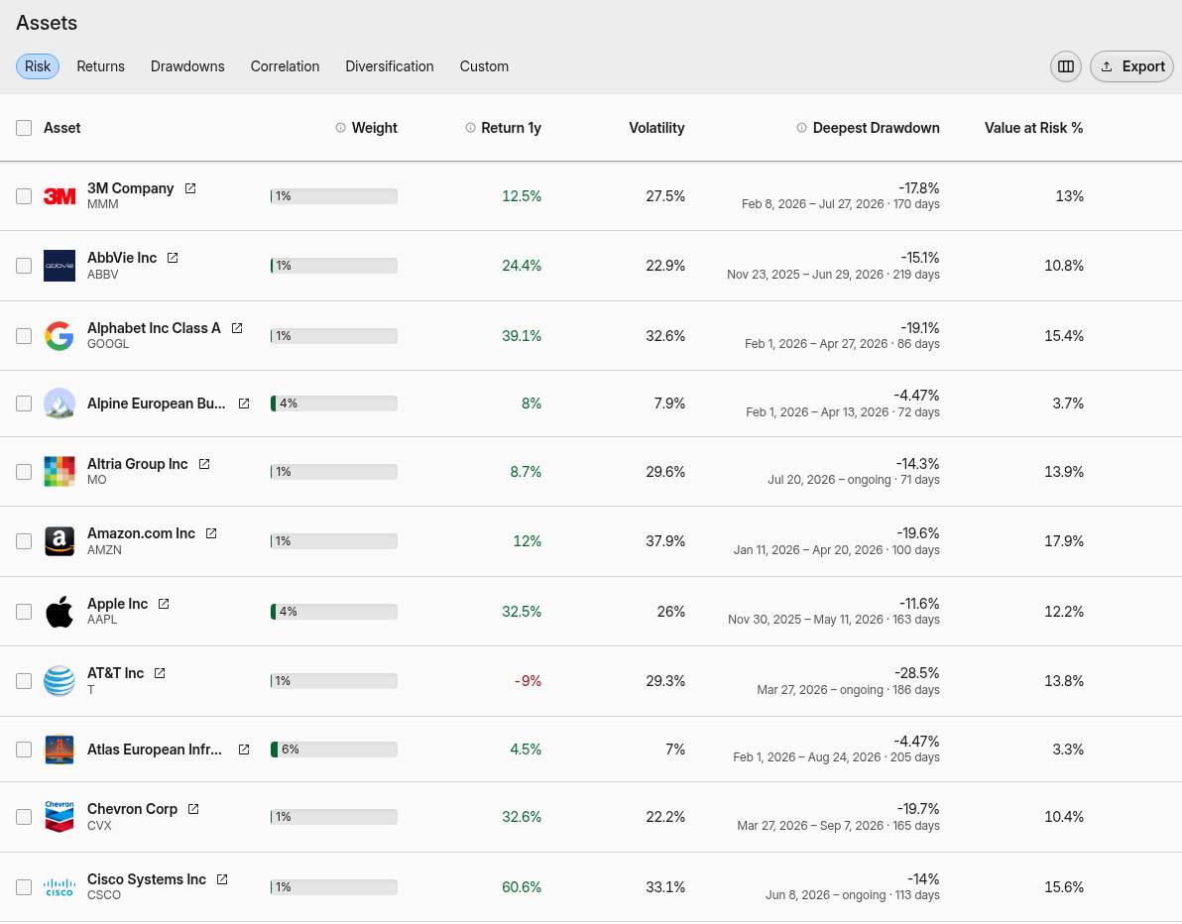Viewport: 1182px width, 924px height.
Task: Select the Risk tab
Action: click(38, 66)
